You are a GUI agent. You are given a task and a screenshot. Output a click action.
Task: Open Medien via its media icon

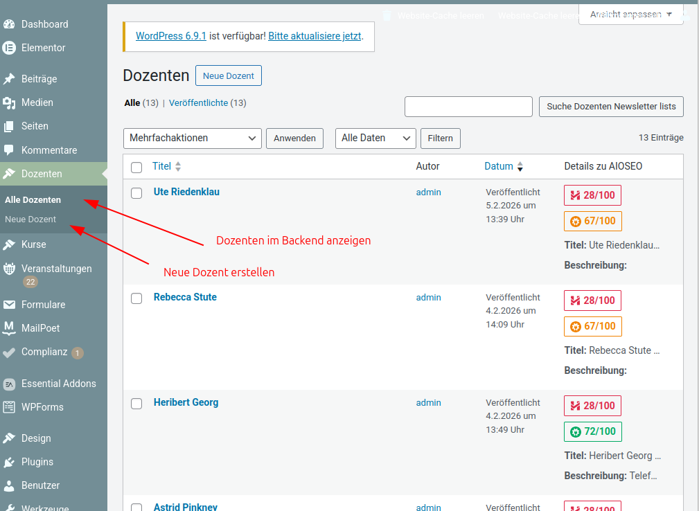click(9, 102)
